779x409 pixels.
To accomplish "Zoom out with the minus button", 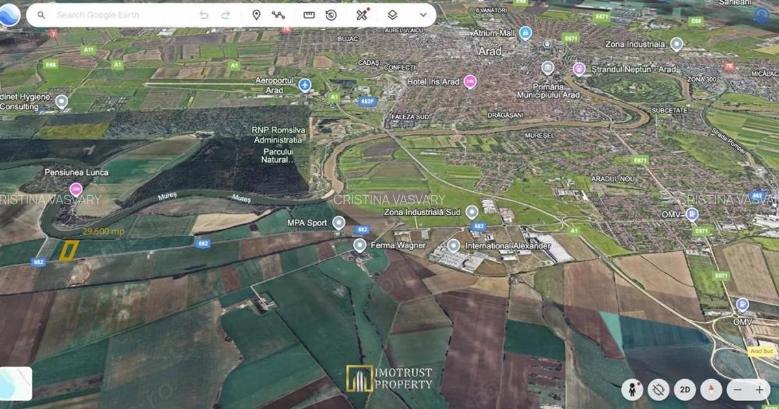I will (x=737, y=390).
